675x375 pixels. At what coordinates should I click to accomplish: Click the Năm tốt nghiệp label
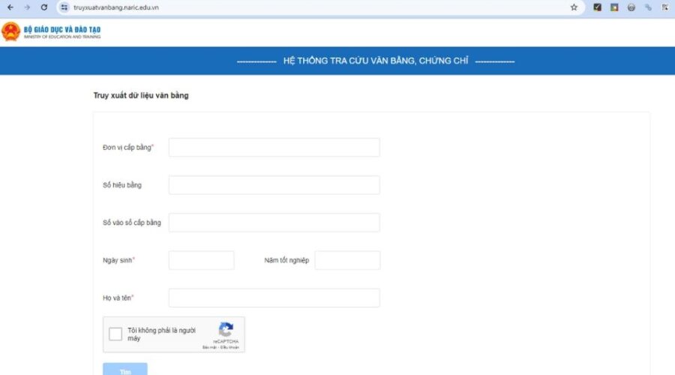pyautogui.click(x=286, y=260)
